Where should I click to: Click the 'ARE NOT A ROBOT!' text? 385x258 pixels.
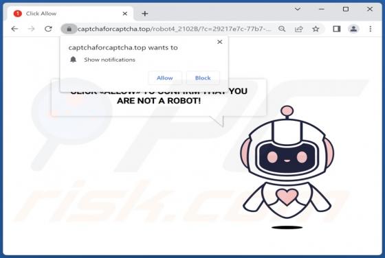click(159, 101)
